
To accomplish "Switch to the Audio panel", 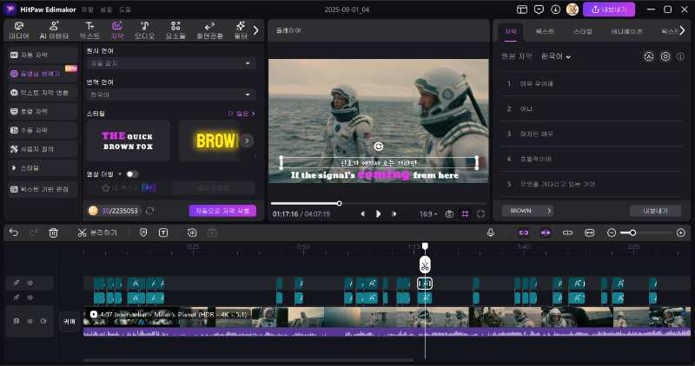I will (x=144, y=30).
